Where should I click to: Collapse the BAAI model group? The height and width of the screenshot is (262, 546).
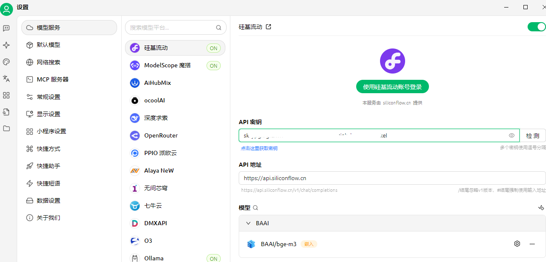248,223
